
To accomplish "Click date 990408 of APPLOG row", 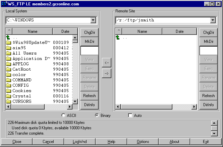I will pyautogui.click(x=61, y=64).
